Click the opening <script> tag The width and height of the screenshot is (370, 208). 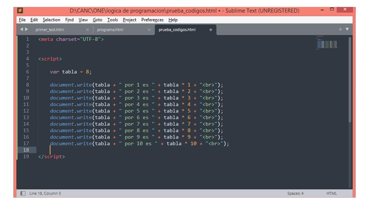click(x=50, y=59)
